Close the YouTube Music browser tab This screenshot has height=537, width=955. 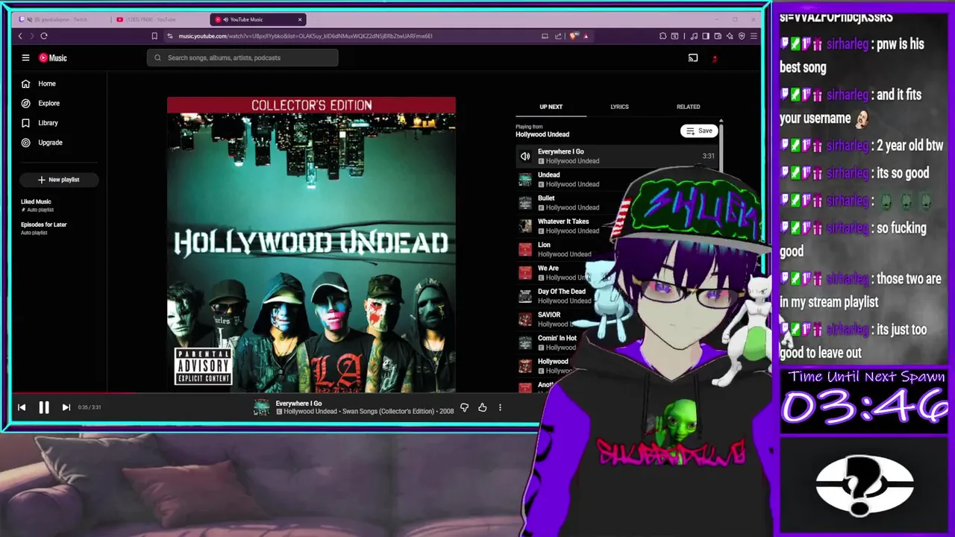coord(300,19)
